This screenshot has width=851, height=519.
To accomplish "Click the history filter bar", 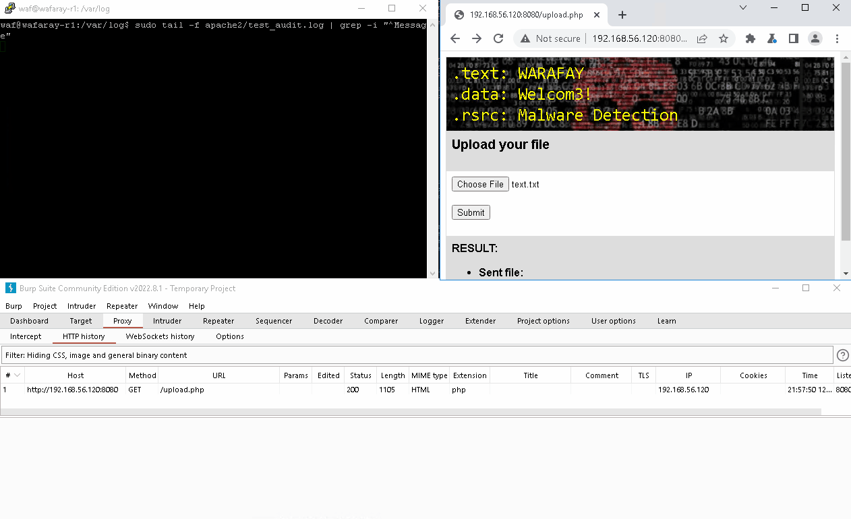I will 417,355.
